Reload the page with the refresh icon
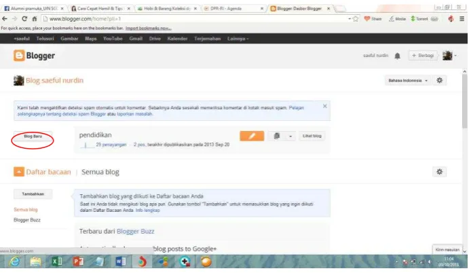Viewport: 469px width, 273px height. [24, 18]
